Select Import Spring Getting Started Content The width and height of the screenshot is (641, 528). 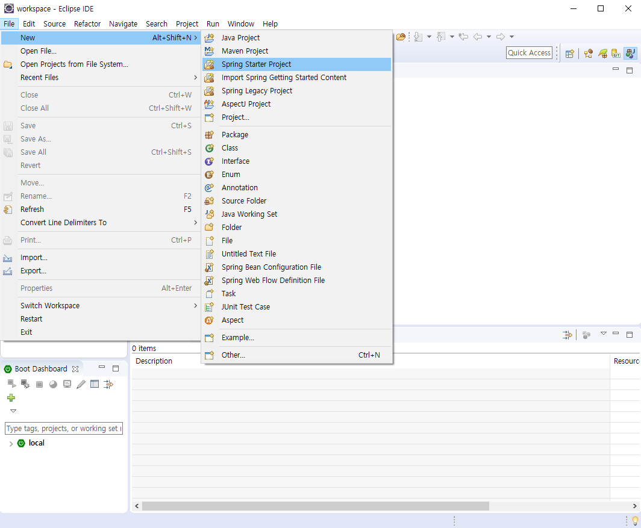tap(297, 77)
